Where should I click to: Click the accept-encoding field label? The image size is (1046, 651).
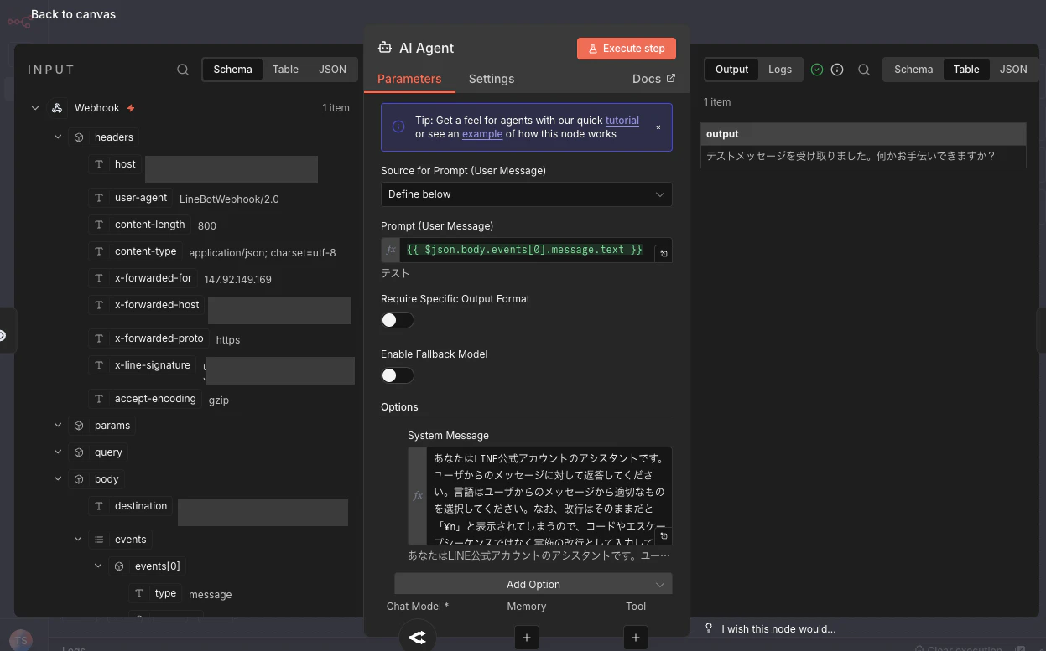pyautogui.click(x=155, y=399)
